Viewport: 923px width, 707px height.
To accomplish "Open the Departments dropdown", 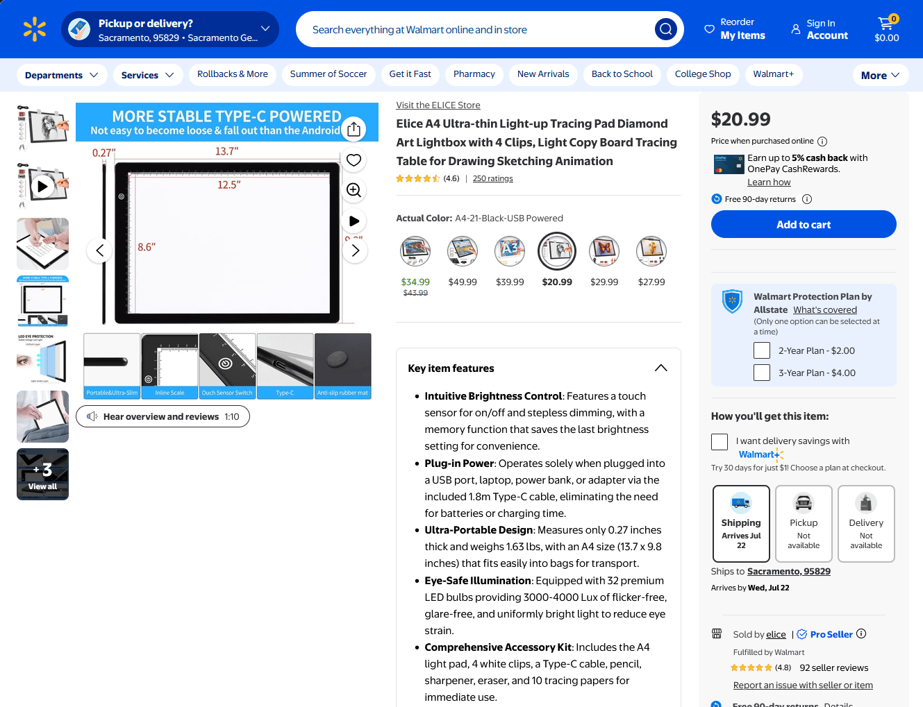I will coord(62,75).
